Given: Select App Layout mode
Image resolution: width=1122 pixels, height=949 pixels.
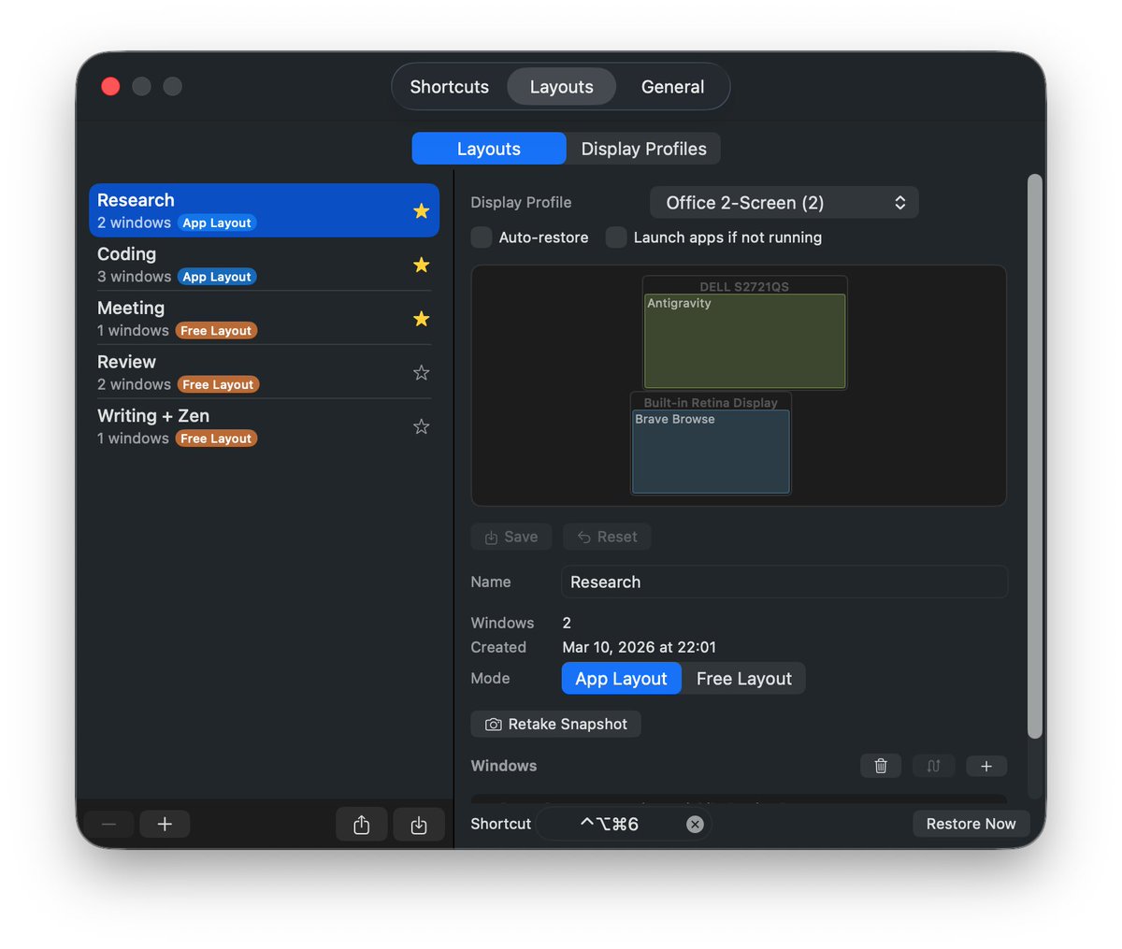Looking at the screenshot, I should (x=621, y=679).
